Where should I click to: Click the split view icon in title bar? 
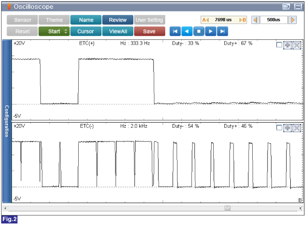[x=298, y=7]
